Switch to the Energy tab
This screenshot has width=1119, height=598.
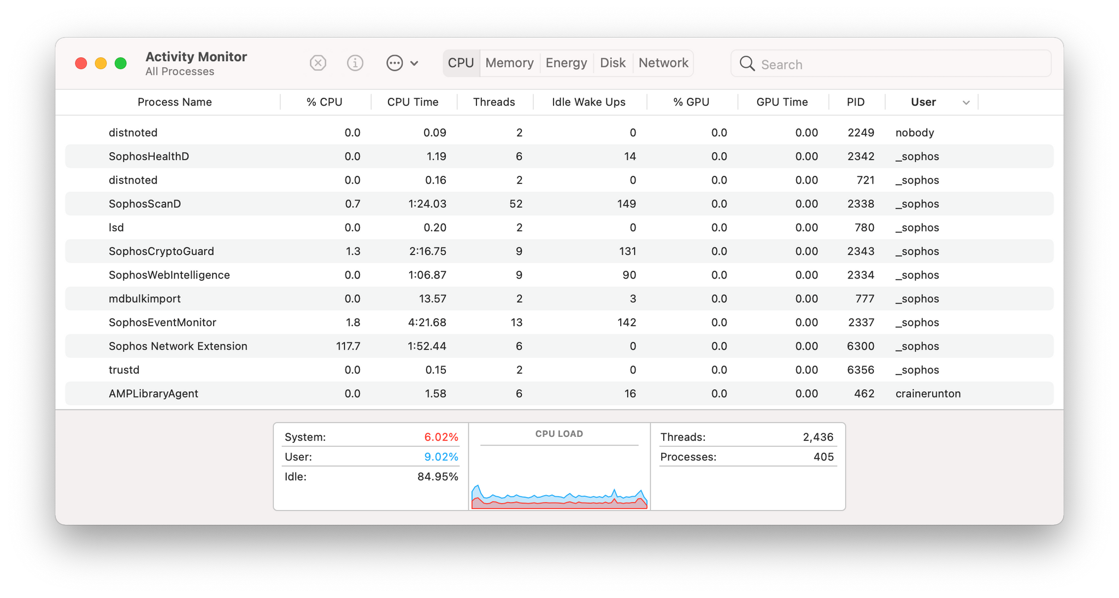pyautogui.click(x=566, y=63)
